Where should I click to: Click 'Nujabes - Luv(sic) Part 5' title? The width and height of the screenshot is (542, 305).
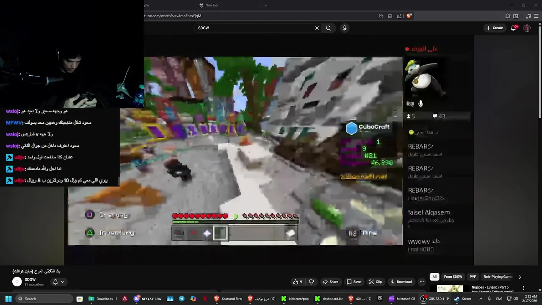(x=490, y=288)
